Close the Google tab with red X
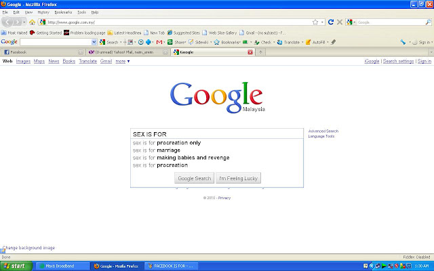Viewport: 434px width, 271px height. pyautogui.click(x=250, y=52)
